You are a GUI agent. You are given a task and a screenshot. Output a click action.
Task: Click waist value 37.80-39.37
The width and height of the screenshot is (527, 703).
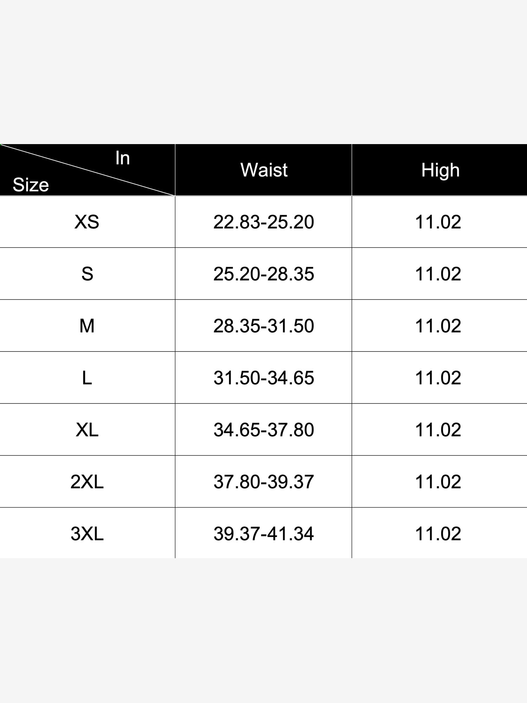(x=263, y=482)
